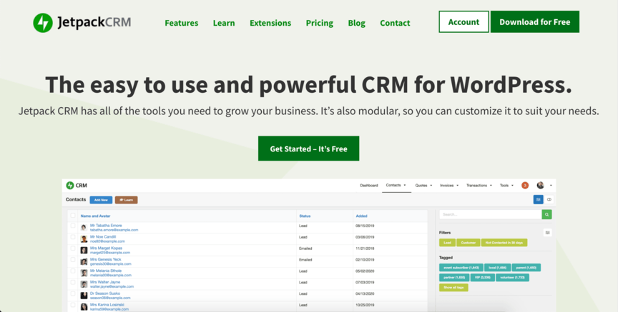
Task: Check the box for Mrs Marget Kopas
Action: tap(72, 248)
